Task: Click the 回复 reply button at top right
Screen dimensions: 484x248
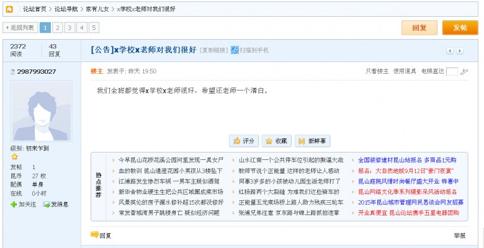Action: (419, 27)
